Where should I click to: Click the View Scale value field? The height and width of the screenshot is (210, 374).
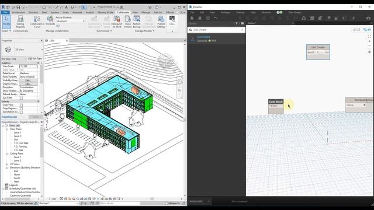(29, 66)
